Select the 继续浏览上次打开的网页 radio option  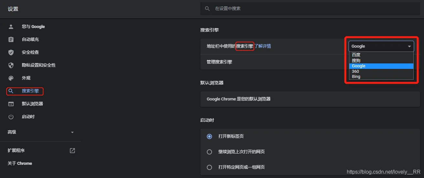[x=209, y=152]
